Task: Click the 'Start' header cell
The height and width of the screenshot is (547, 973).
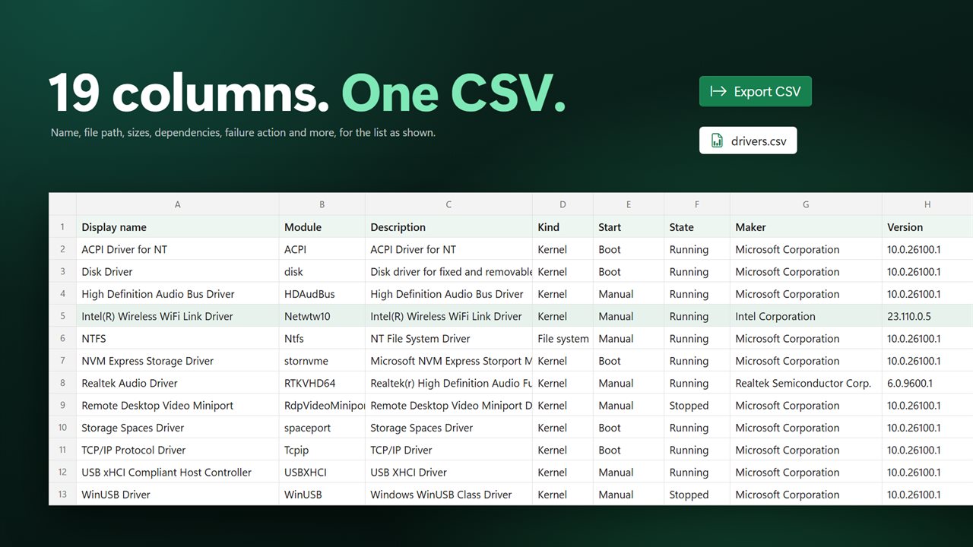Action: pos(629,227)
